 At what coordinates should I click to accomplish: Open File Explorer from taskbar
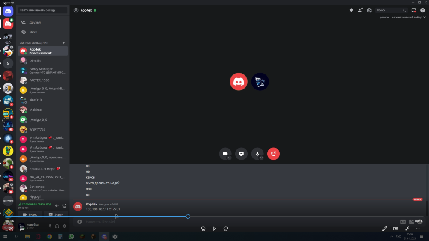(x=27, y=237)
